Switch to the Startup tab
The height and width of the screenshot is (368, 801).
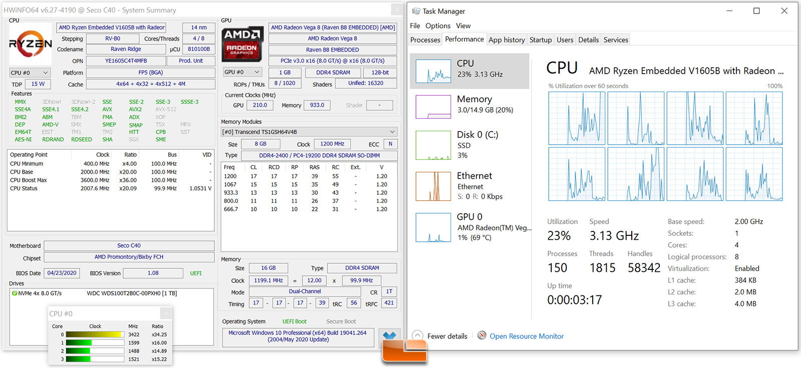coord(541,40)
